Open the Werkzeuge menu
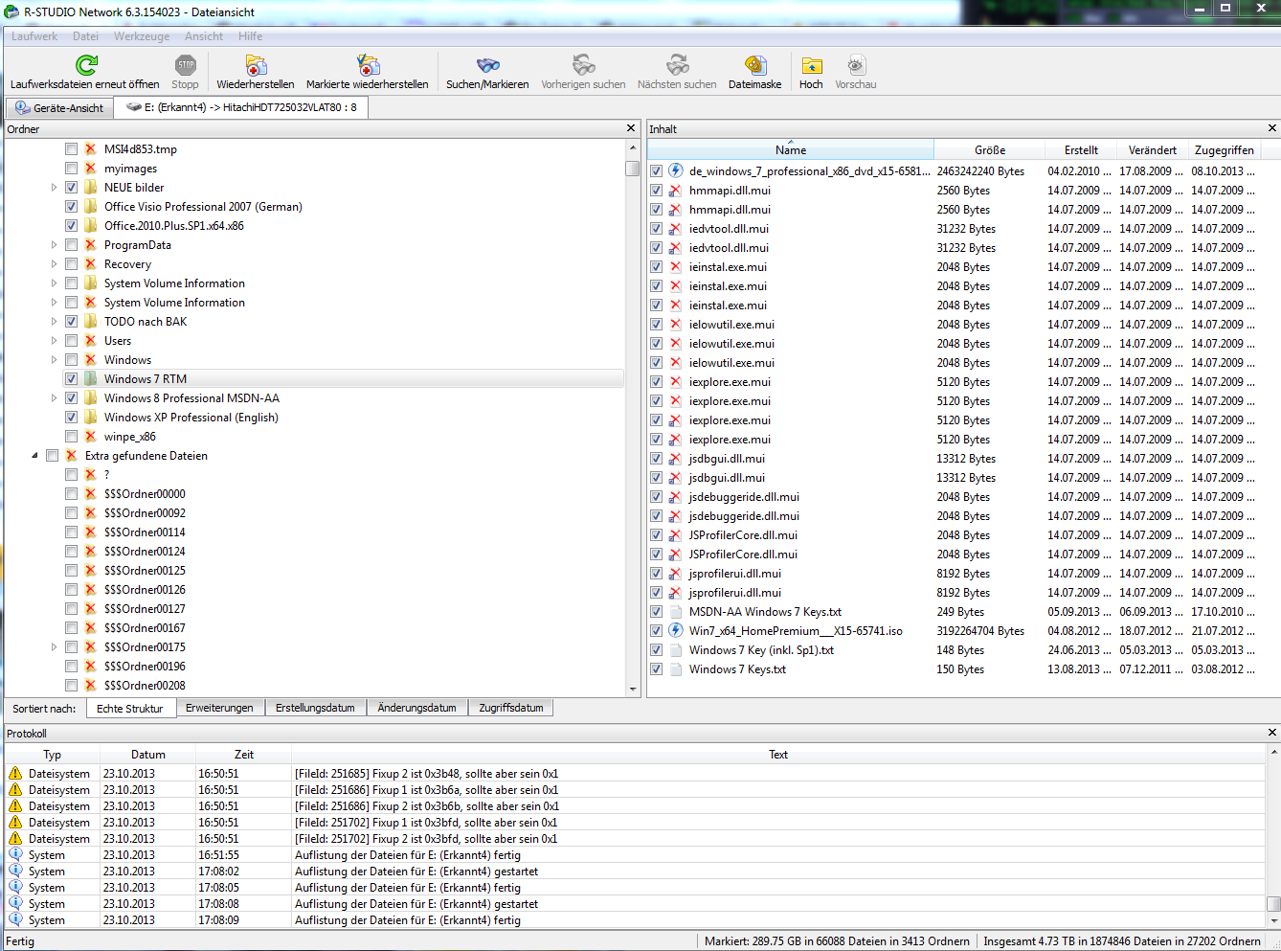1281x951 pixels. (x=142, y=36)
